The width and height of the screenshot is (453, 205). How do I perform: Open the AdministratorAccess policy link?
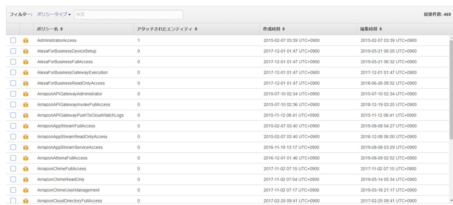(57, 40)
